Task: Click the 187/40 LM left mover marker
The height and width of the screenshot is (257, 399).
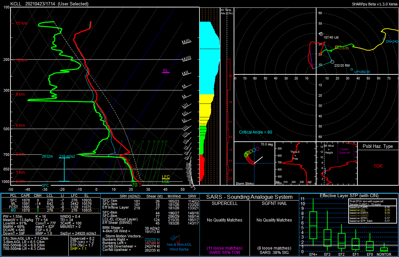Action: [321, 34]
